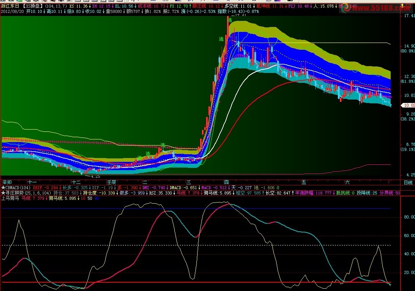This screenshot has width=415, height=291.
Task: Click the star icon beside 寻庄辨势
Action: 3,193
